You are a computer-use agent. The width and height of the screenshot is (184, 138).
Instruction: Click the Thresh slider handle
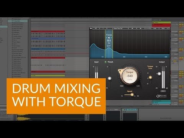pyautogui.click(x=110, y=78)
